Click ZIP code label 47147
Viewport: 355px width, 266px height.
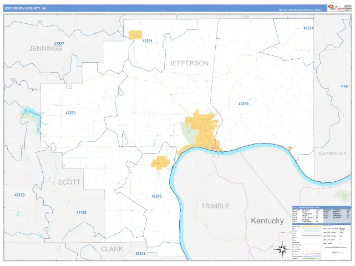[140, 254]
